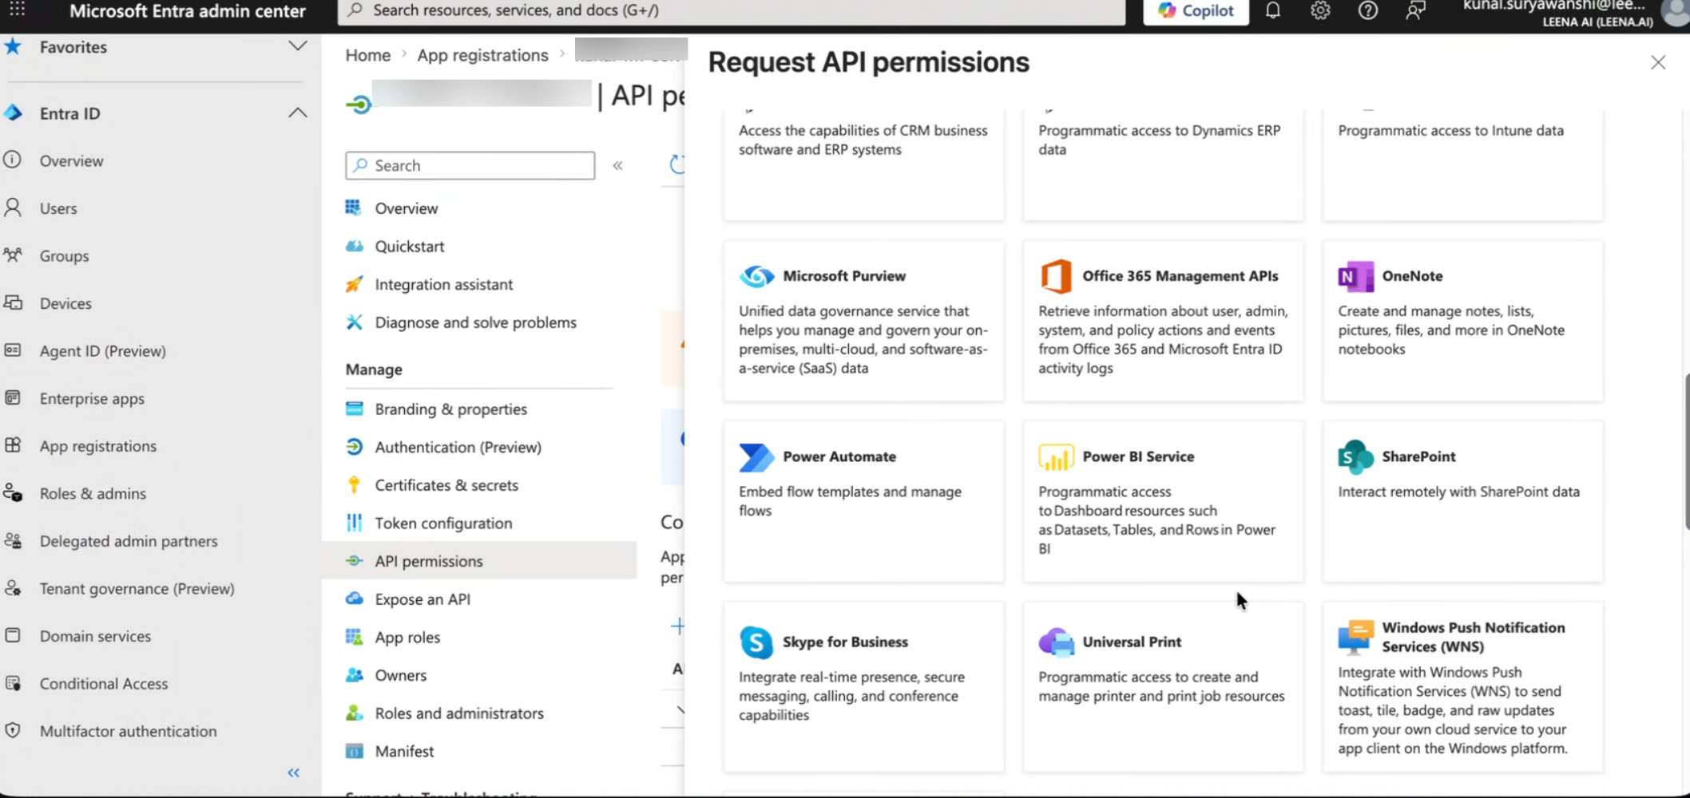Open Owners menu item
Screen dimensions: 1690x798
[x=401, y=675]
